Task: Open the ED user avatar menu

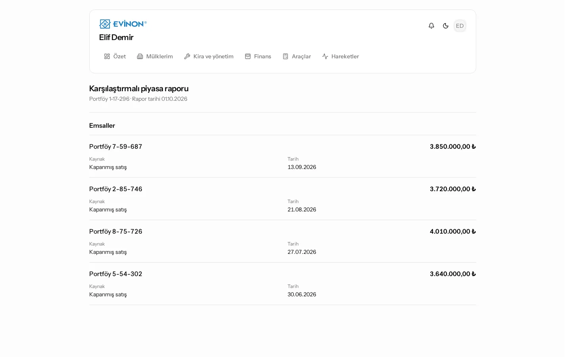Action: [x=460, y=26]
